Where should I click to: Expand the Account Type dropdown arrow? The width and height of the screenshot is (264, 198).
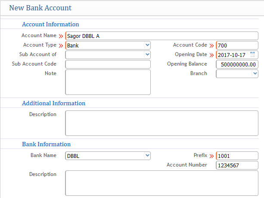click(147, 45)
